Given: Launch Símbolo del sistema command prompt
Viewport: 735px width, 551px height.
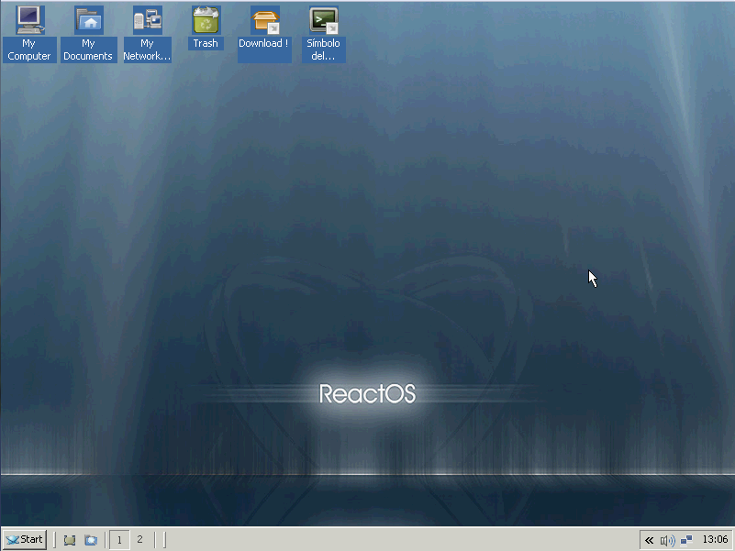Looking at the screenshot, I should pyautogui.click(x=323, y=20).
